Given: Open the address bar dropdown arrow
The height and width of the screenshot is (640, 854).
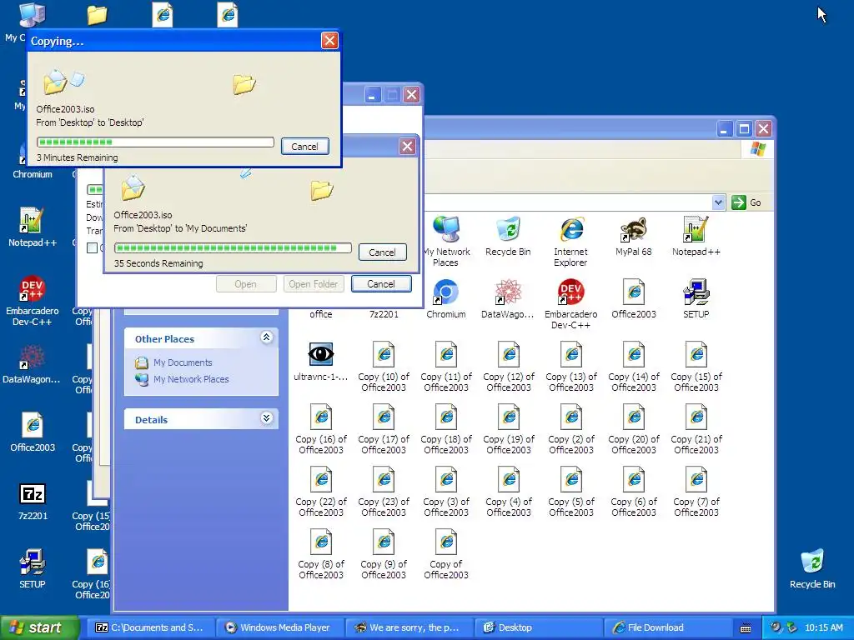Looking at the screenshot, I should [x=718, y=202].
